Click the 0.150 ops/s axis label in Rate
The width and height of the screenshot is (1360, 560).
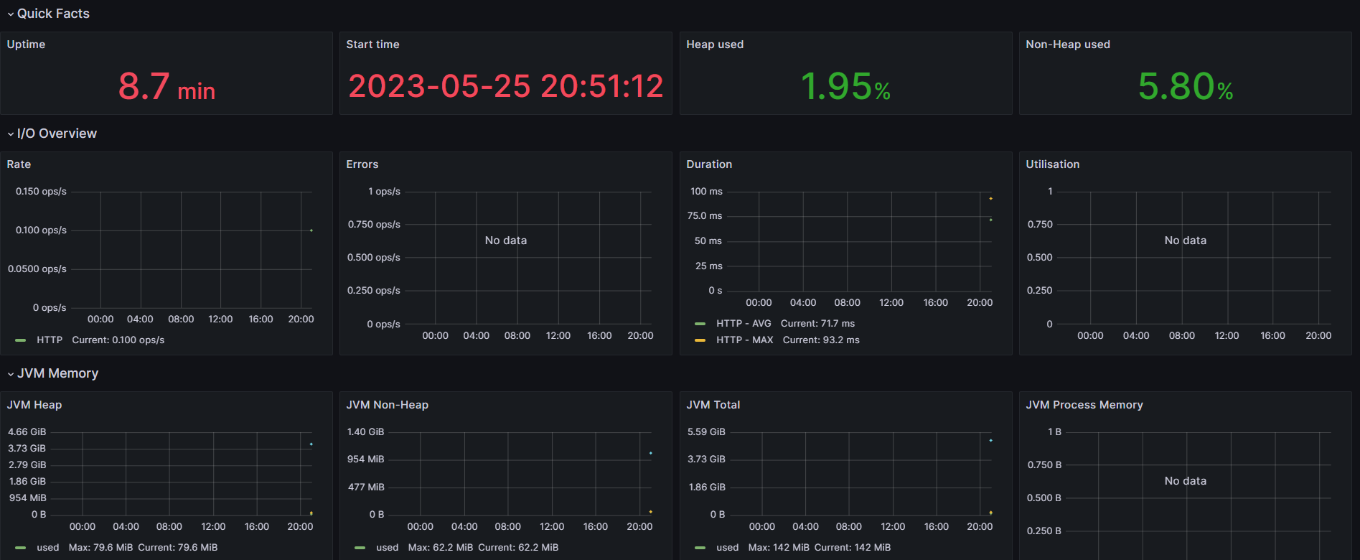[x=41, y=192]
